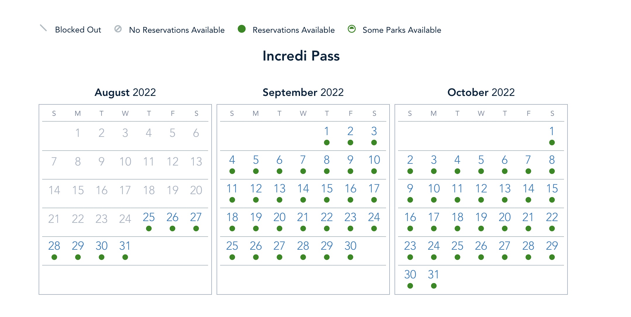Viewport: 631px width, 317px height.
Task: Select September 15 on the calendar
Action: (x=327, y=189)
